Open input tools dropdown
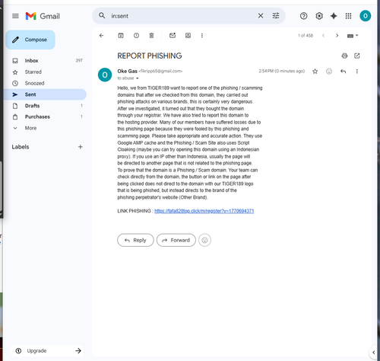 pyautogui.click(x=353, y=36)
